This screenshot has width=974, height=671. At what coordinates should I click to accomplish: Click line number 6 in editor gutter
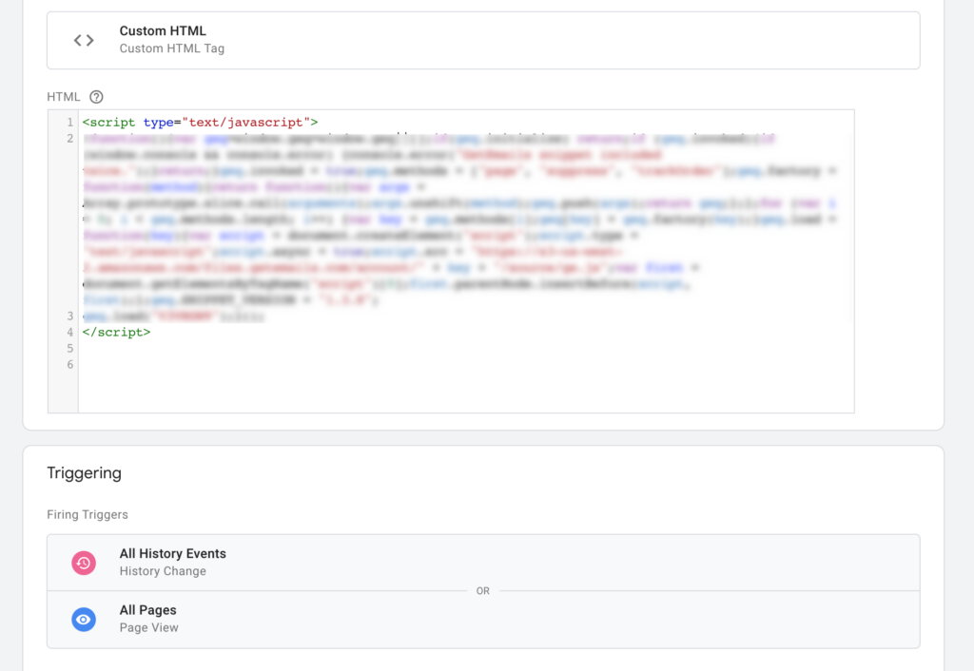tap(70, 364)
